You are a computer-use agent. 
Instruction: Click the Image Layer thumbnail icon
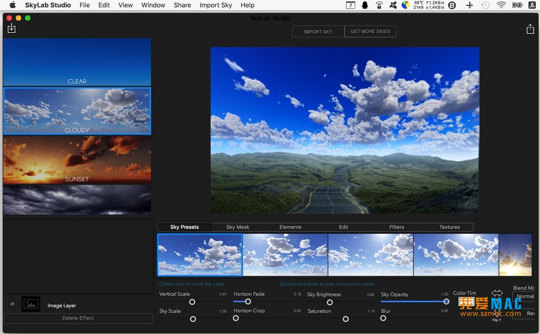click(x=31, y=304)
